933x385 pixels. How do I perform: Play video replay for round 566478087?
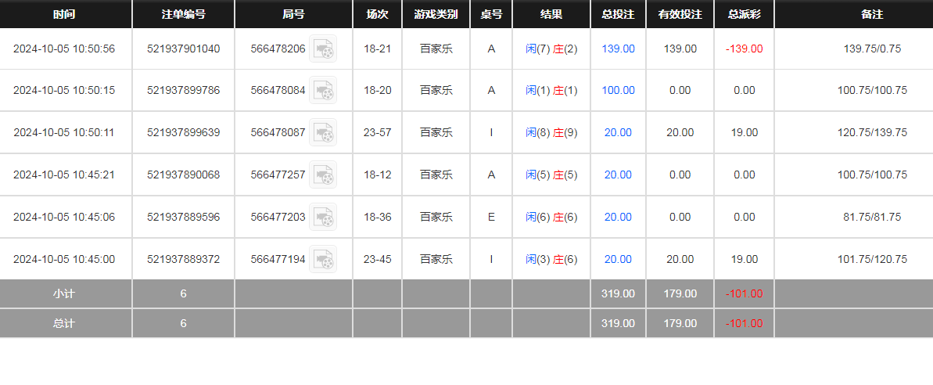pos(322,133)
